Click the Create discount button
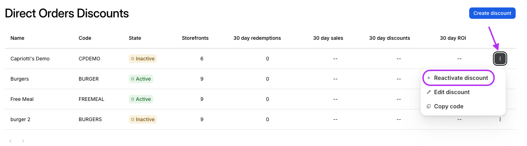The width and height of the screenshot is (527, 146). click(x=492, y=13)
